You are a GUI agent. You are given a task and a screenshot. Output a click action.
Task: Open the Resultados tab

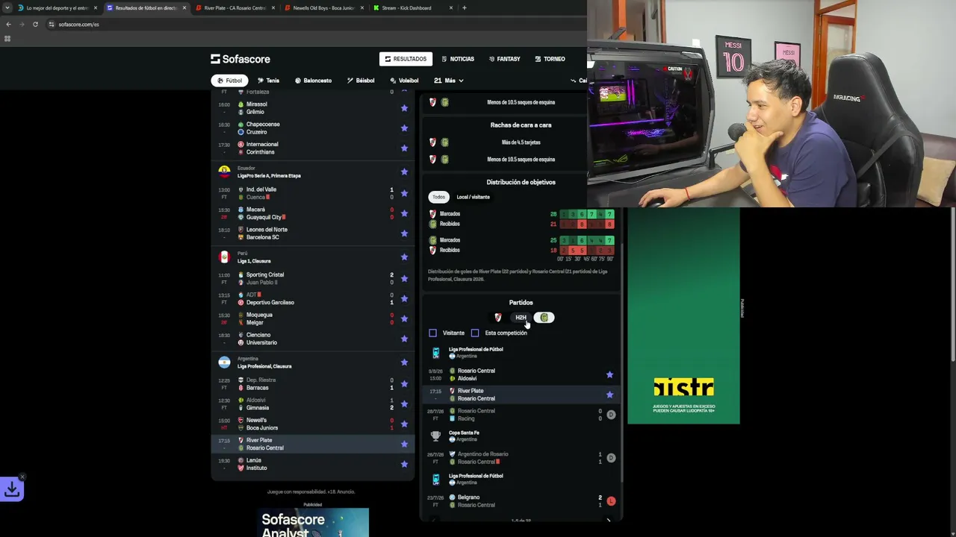pyautogui.click(x=406, y=59)
